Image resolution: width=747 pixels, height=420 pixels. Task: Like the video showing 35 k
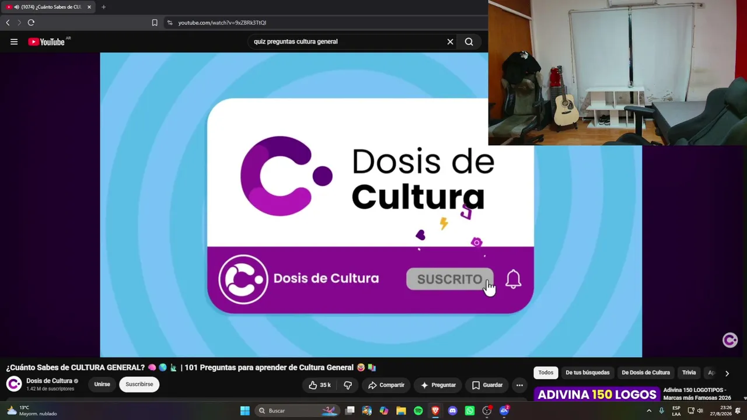320,385
